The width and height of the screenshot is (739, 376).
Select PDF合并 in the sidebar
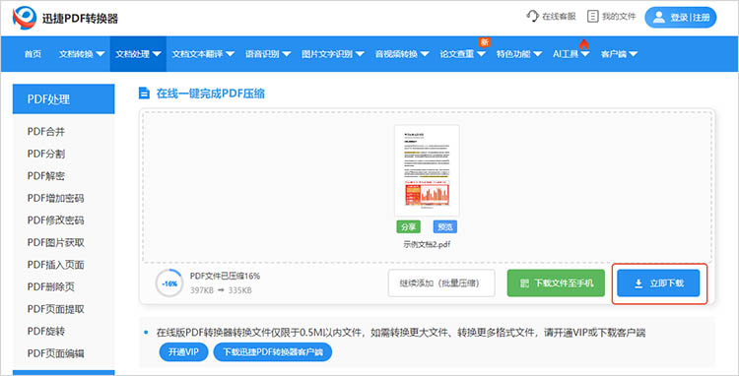tap(46, 132)
